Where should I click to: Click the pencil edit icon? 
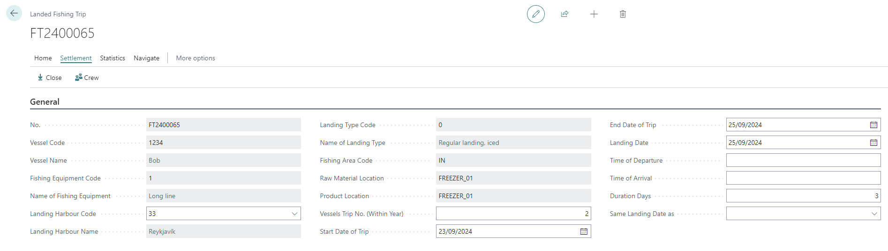click(535, 14)
